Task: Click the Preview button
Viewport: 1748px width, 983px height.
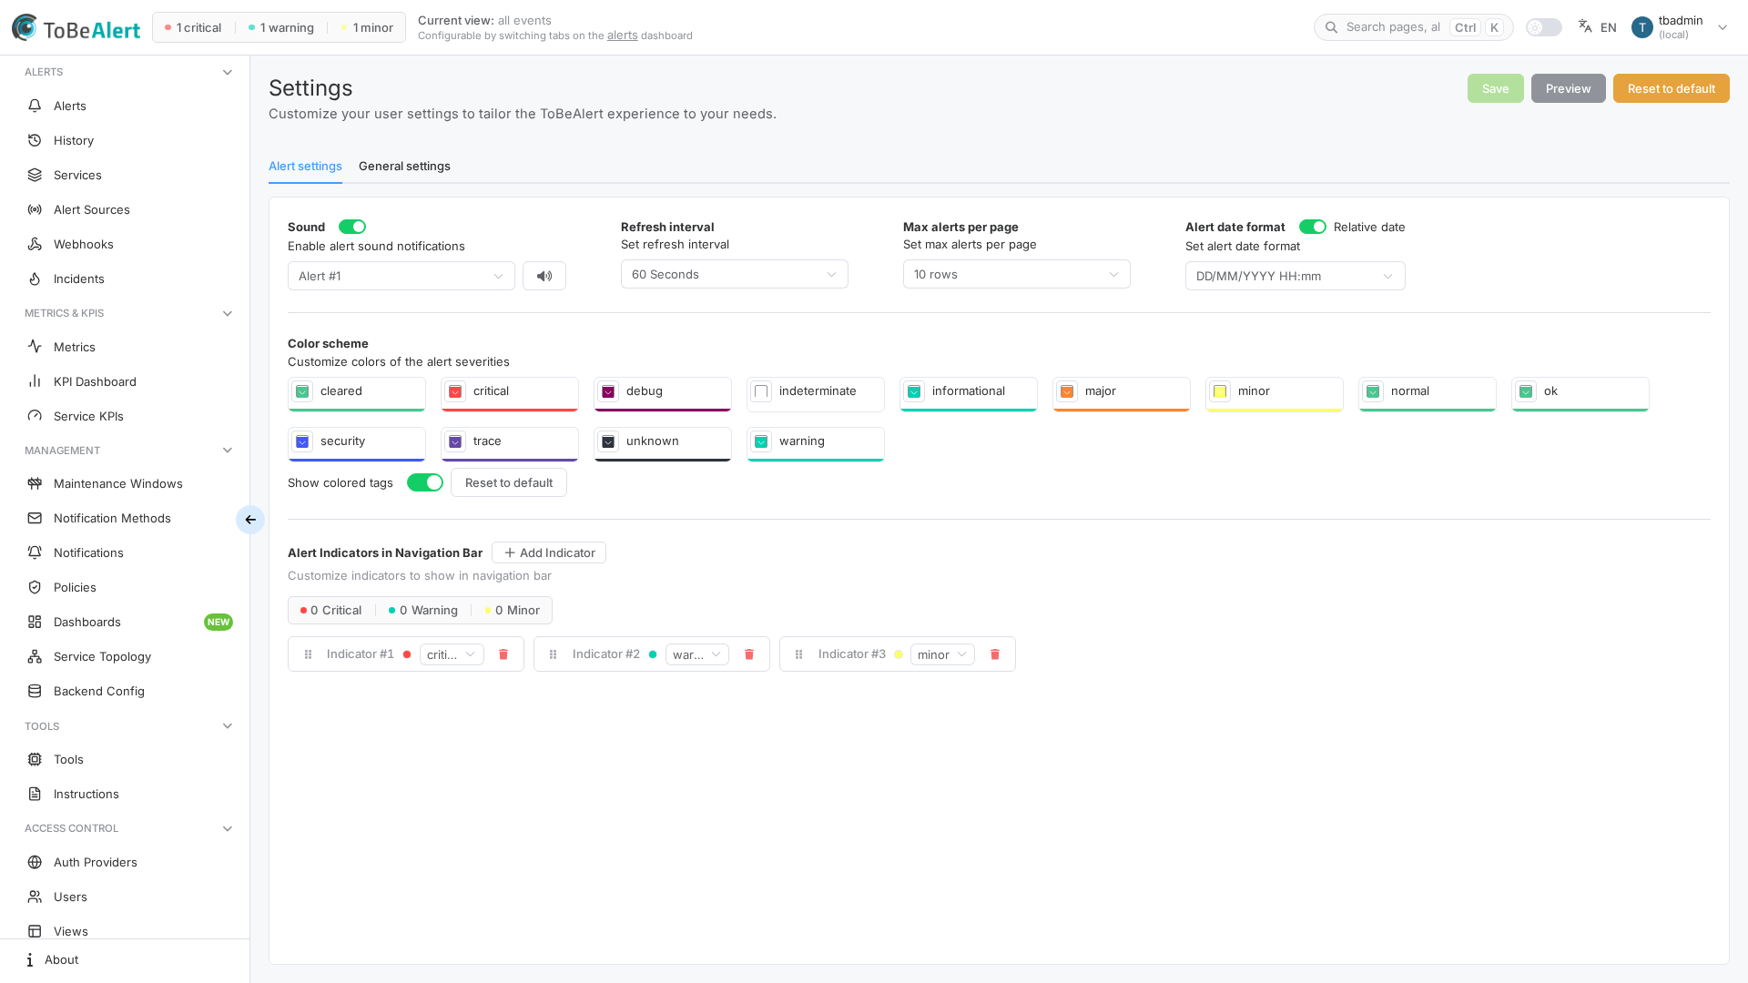Action: point(1569,88)
